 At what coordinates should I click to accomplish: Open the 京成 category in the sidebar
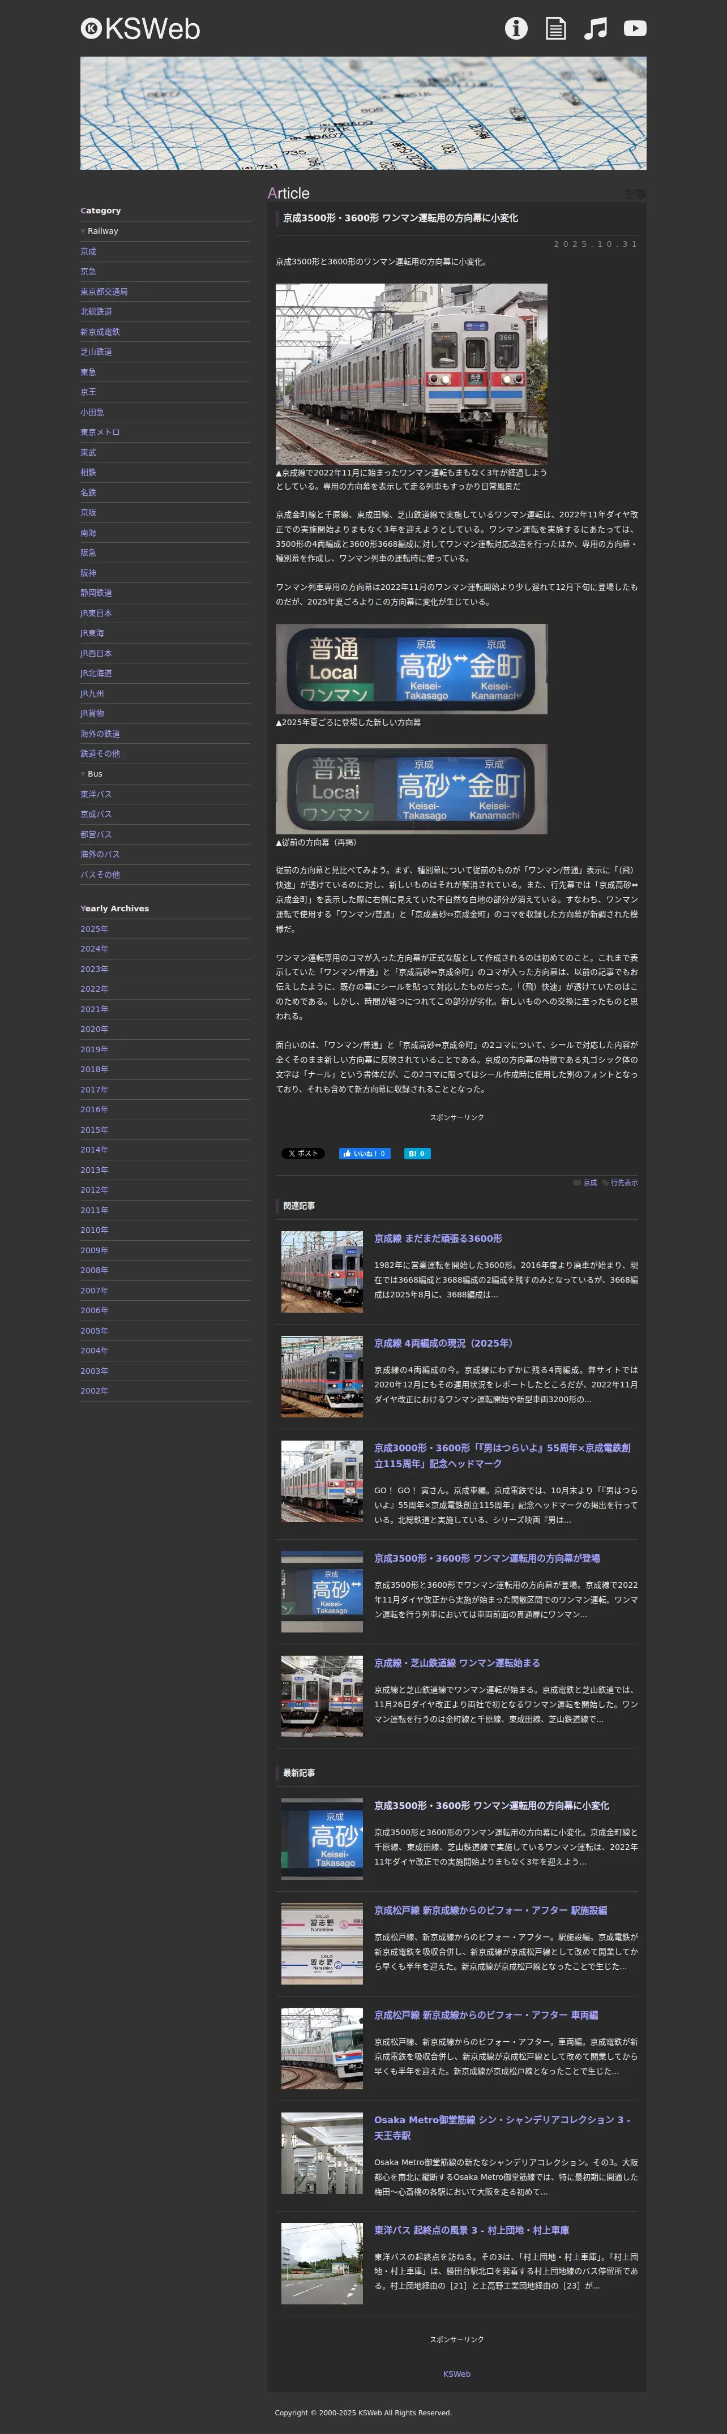pyautogui.click(x=88, y=251)
